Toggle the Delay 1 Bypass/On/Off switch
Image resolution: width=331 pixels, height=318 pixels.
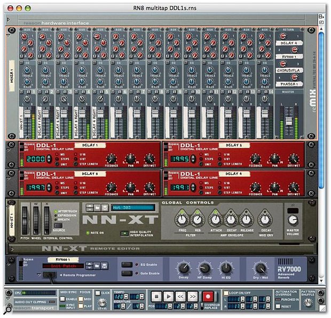click(x=21, y=147)
